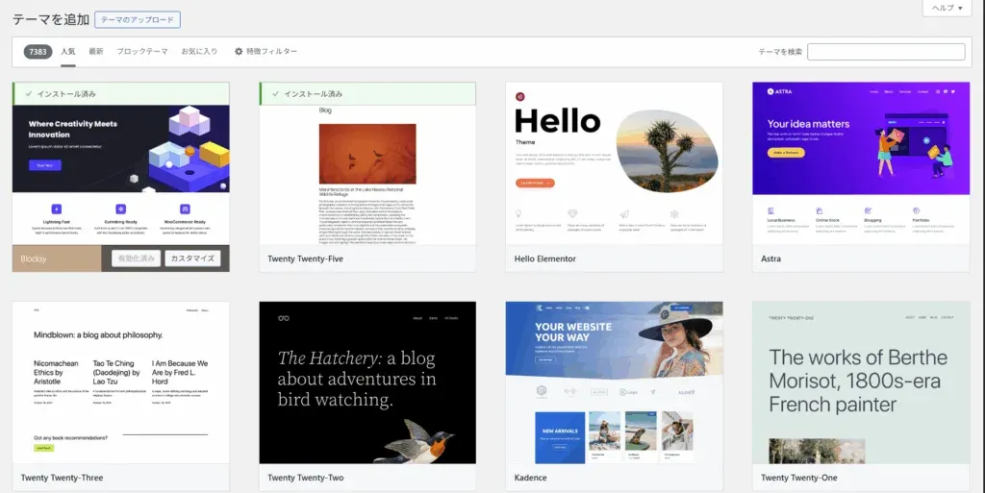Open the Astra theme preview

pos(861,163)
